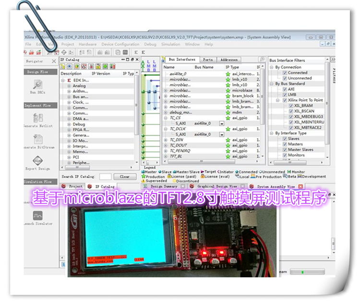This screenshot has height=305, width=360.
Task: Close the Graphical Design View tab
Action: [242, 187]
